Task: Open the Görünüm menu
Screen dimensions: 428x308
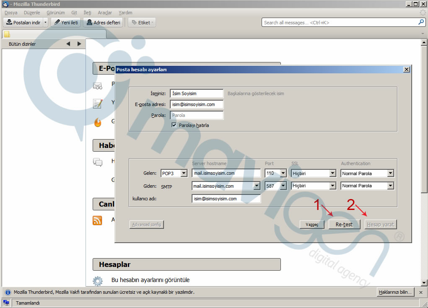Action: coord(56,13)
